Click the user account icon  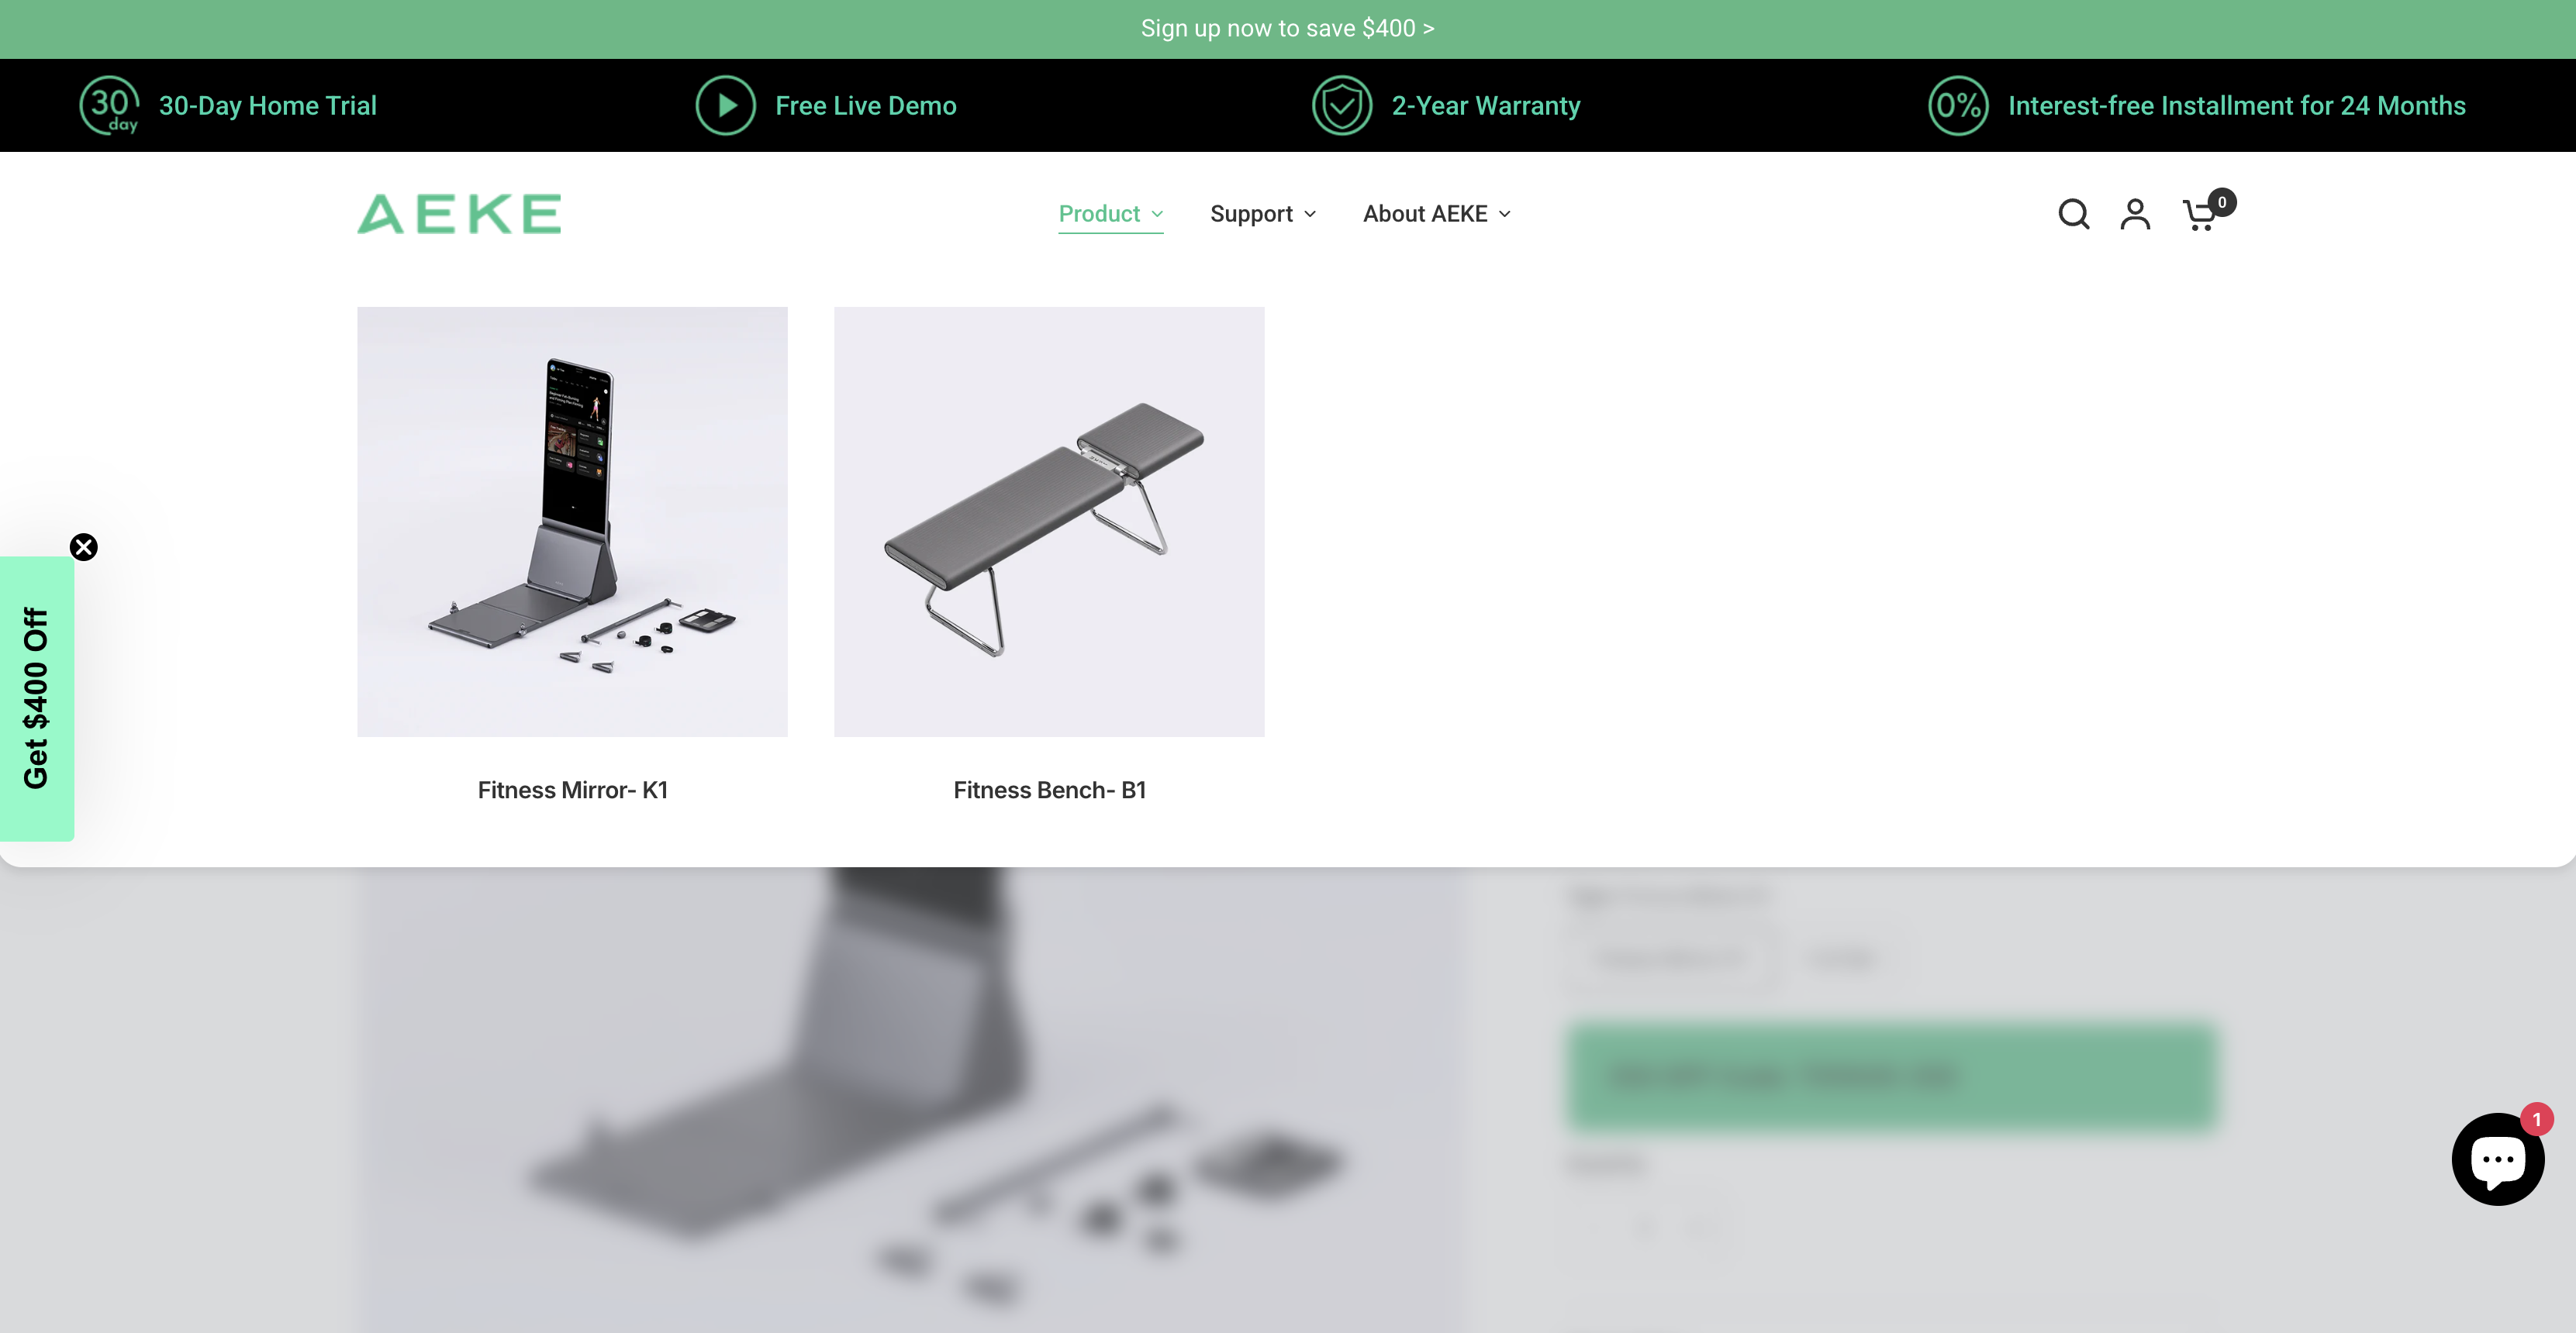2135,214
